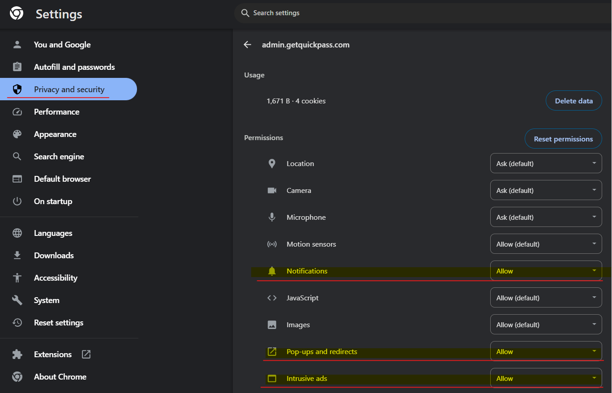Image resolution: width=612 pixels, height=393 pixels.
Task: Click the admin.getquickpass.com site heading
Action: point(306,45)
